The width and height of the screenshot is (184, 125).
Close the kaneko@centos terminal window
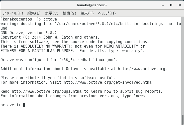click(x=180, y=5)
